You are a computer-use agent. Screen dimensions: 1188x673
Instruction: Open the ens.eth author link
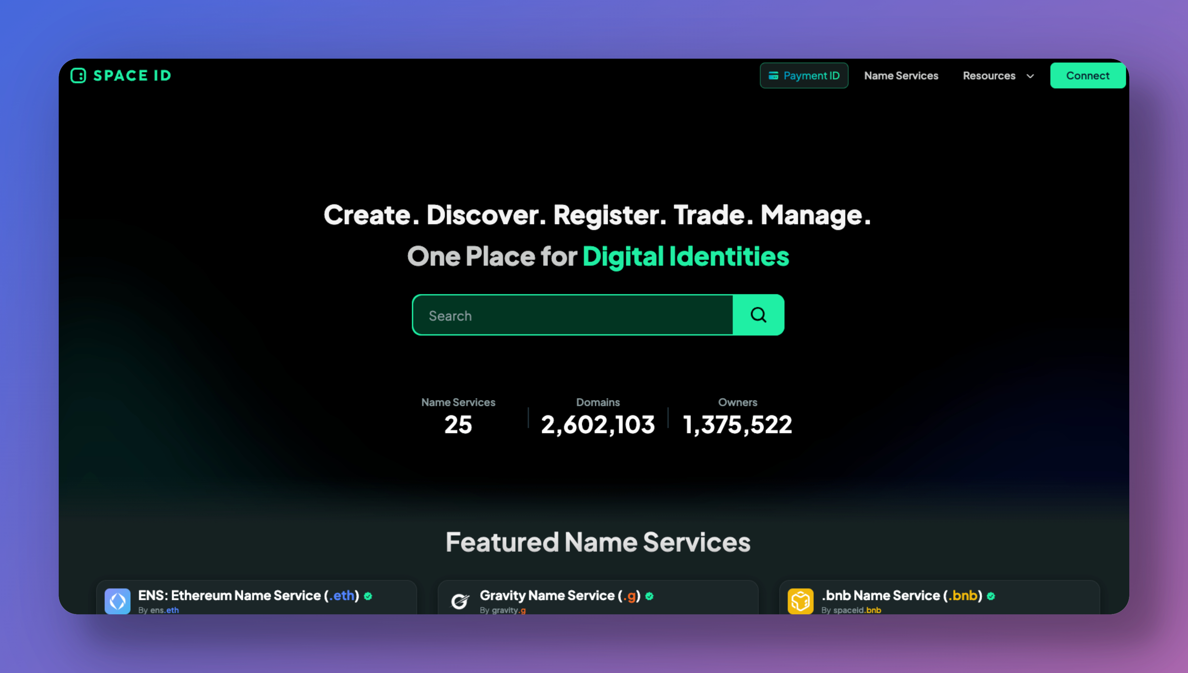point(164,610)
